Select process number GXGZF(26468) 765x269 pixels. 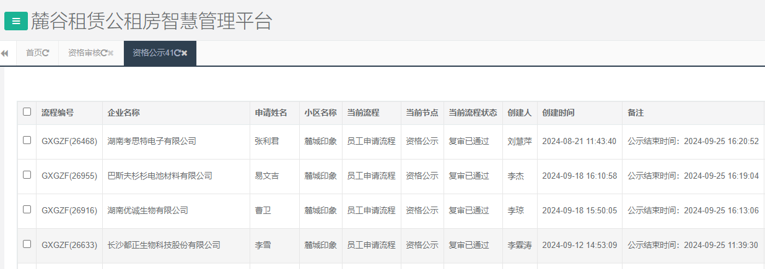click(69, 142)
